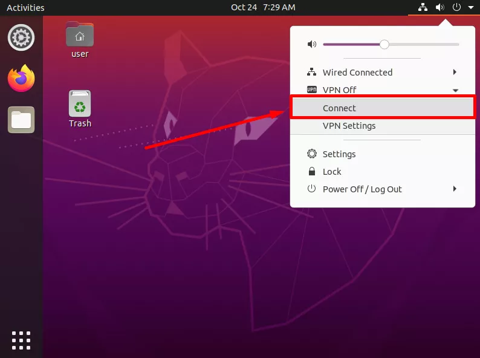Open the Activities overview
The image size is (480, 358).
pyautogui.click(x=25, y=7)
